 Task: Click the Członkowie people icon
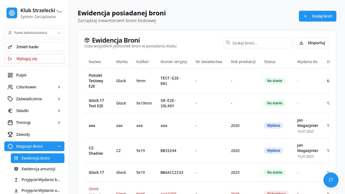pyautogui.click(x=10, y=87)
